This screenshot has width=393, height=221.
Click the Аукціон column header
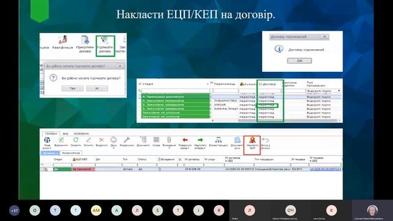click(247, 84)
